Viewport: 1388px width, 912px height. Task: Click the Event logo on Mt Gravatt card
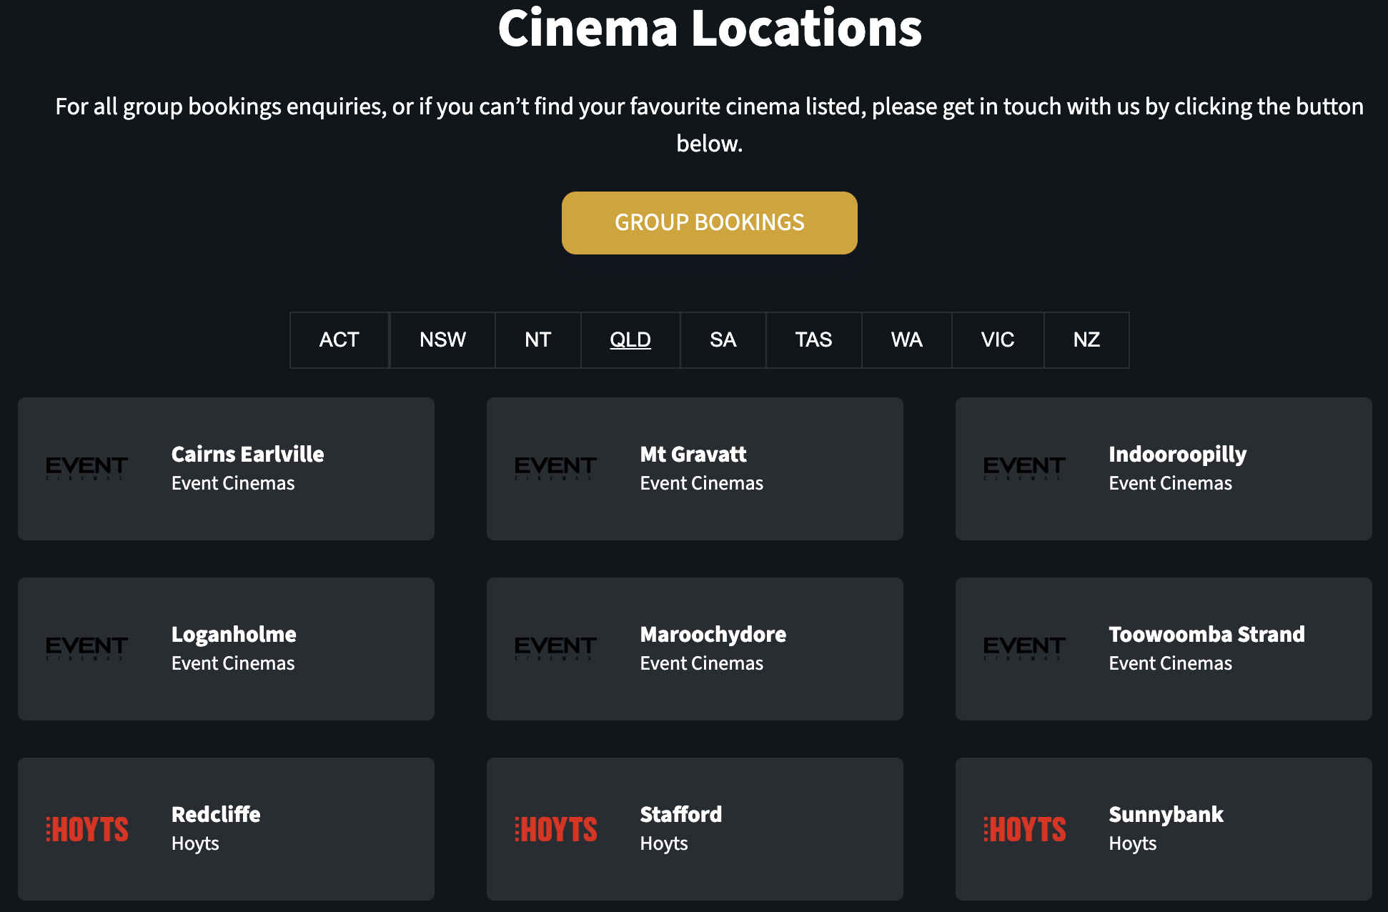click(x=555, y=468)
